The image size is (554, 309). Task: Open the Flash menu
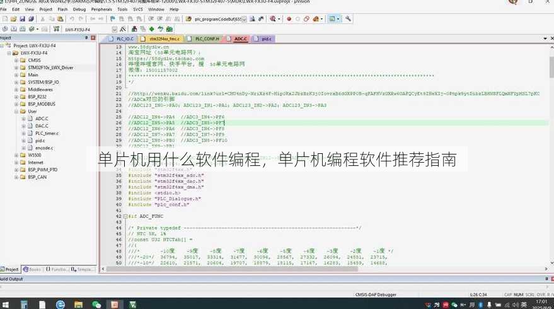pyautogui.click(x=62, y=9)
